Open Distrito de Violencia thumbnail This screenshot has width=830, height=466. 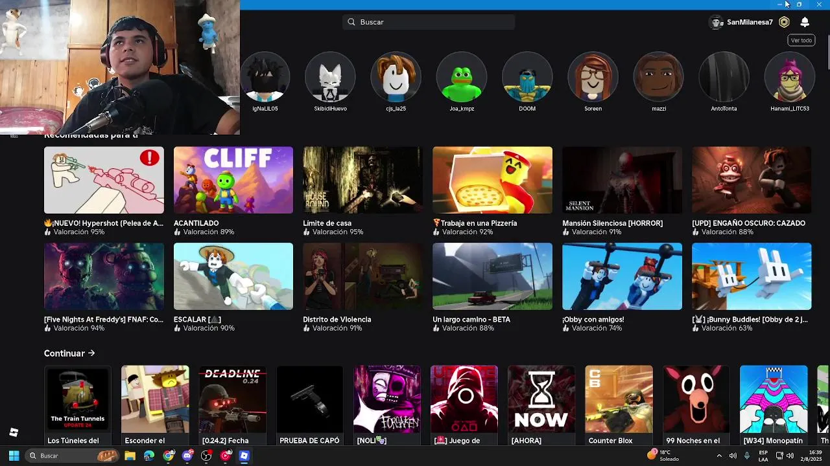click(x=362, y=276)
